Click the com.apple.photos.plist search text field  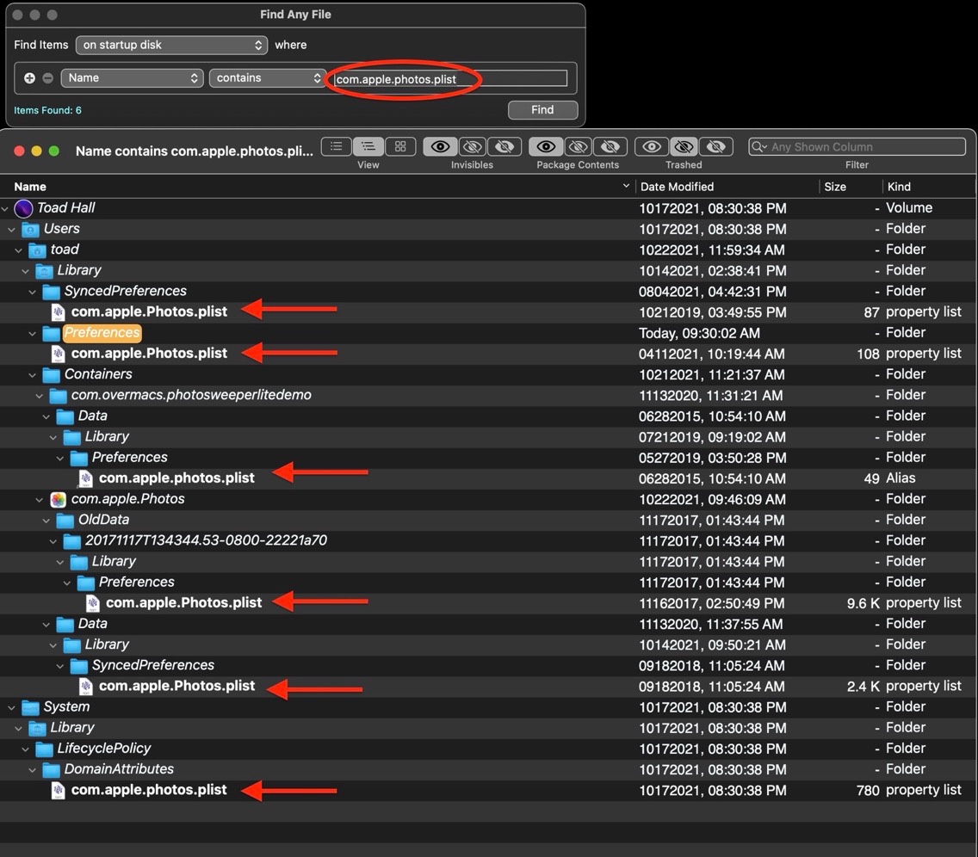(450, 78)
